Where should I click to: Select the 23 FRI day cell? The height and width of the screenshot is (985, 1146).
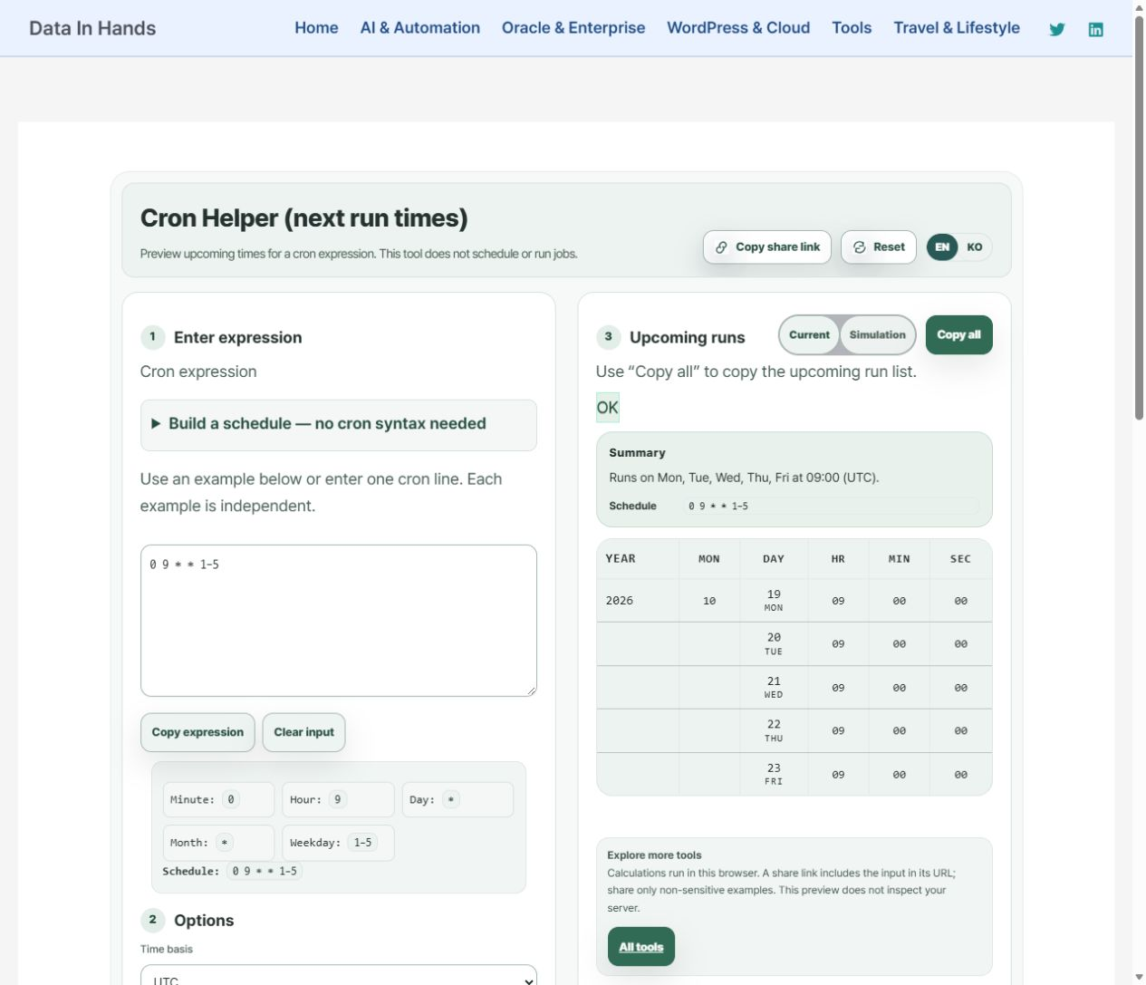click(774, 774)
